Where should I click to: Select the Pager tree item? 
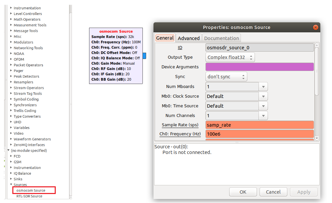tap(18, 71)
